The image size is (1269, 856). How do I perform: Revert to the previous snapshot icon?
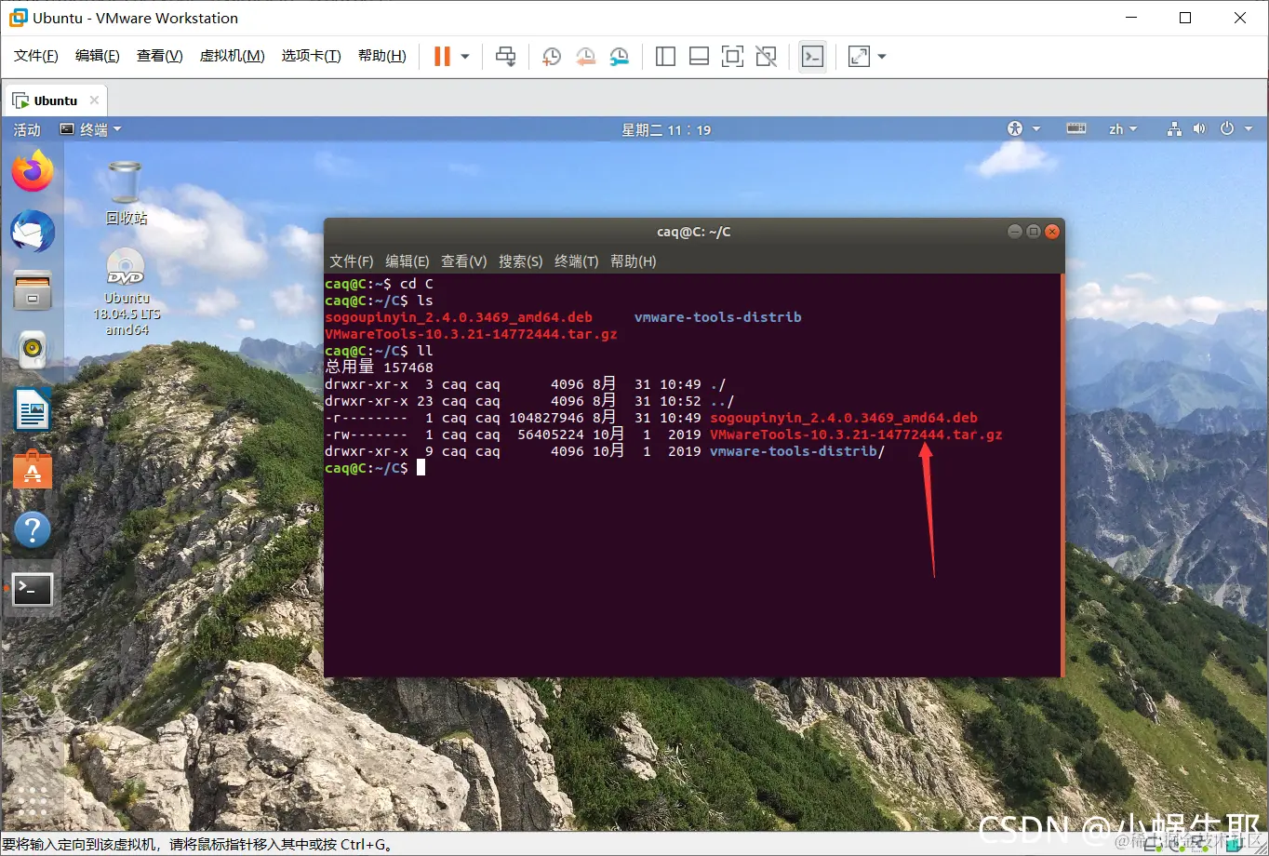point(585,57)
